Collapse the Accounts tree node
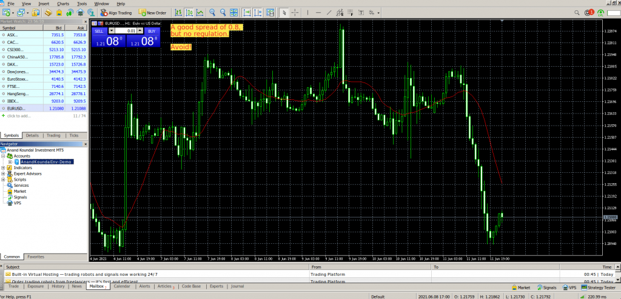The height and width of the screenshot is (299, 621). (3, 156)
